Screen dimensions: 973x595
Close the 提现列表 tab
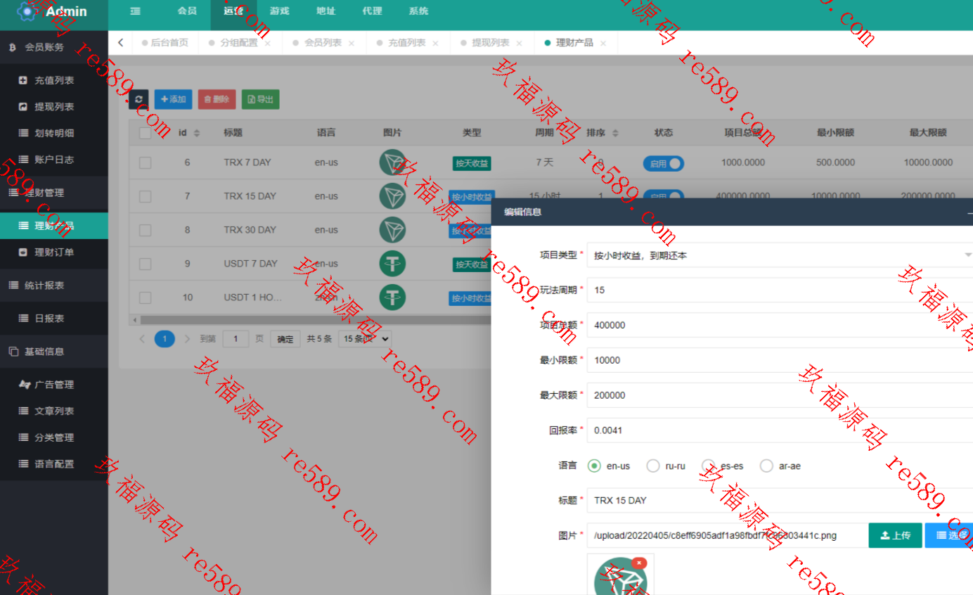[x=519, y=43]
